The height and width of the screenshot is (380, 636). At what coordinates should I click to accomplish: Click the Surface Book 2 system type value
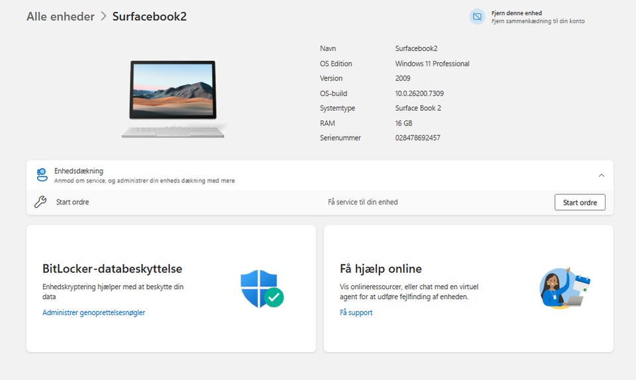point(418,107)
